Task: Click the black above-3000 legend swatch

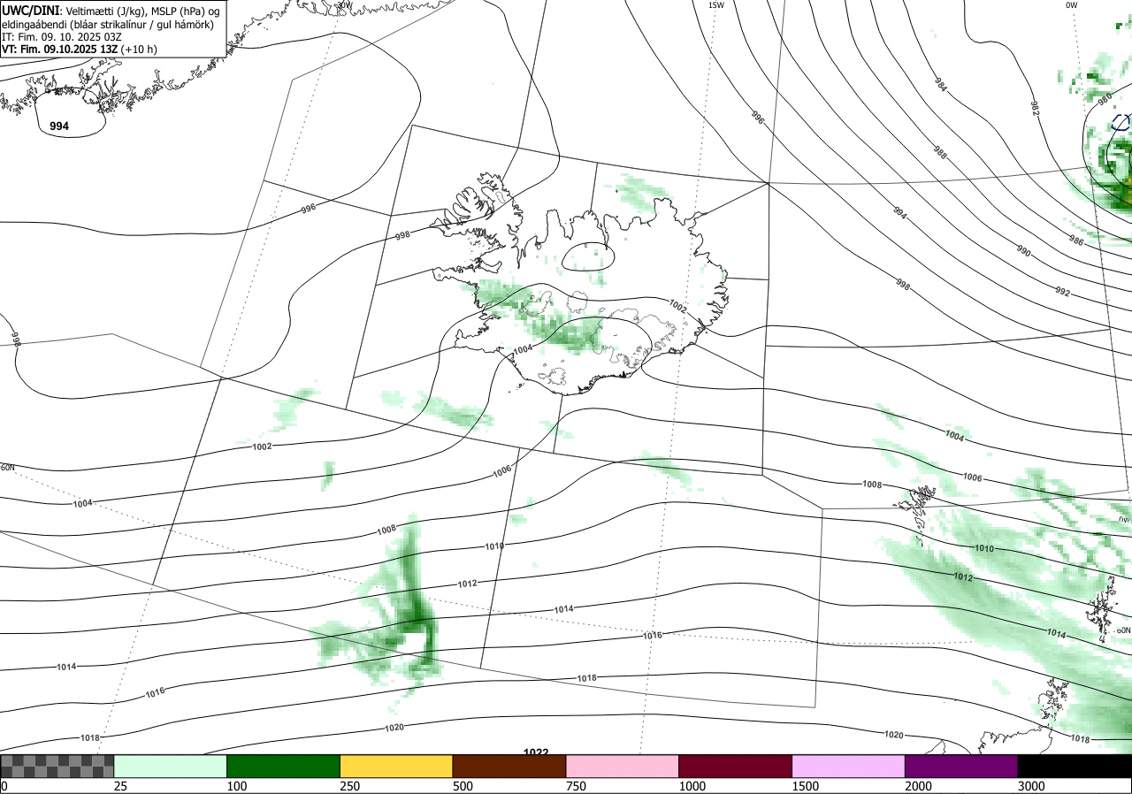Action: pyautogui.click(x=1075, y=766)
